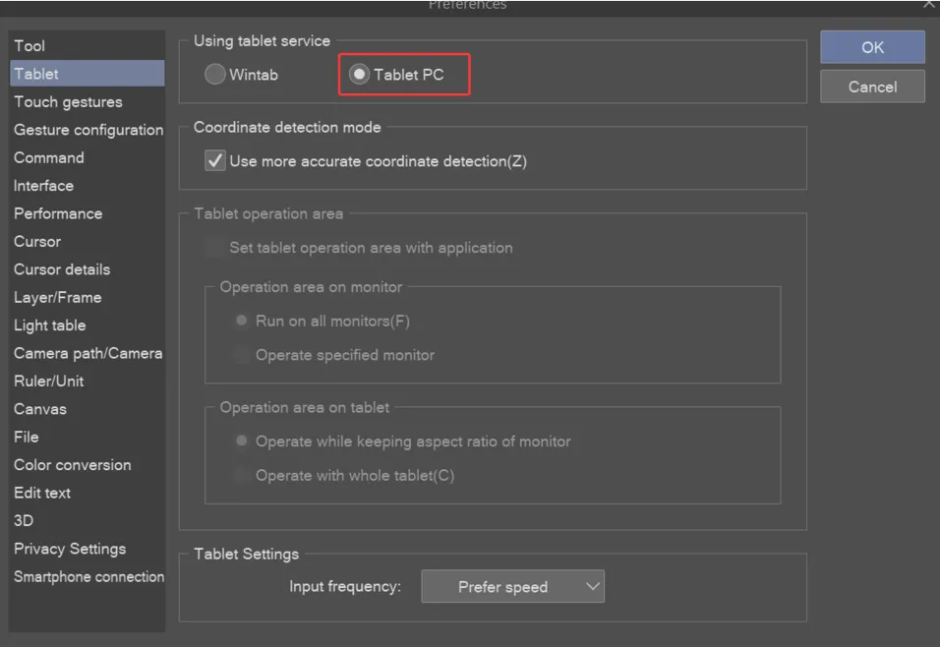Click the OK button
Image resolution: width=940 pixels, height=647 pixels.
click(872, 47)
